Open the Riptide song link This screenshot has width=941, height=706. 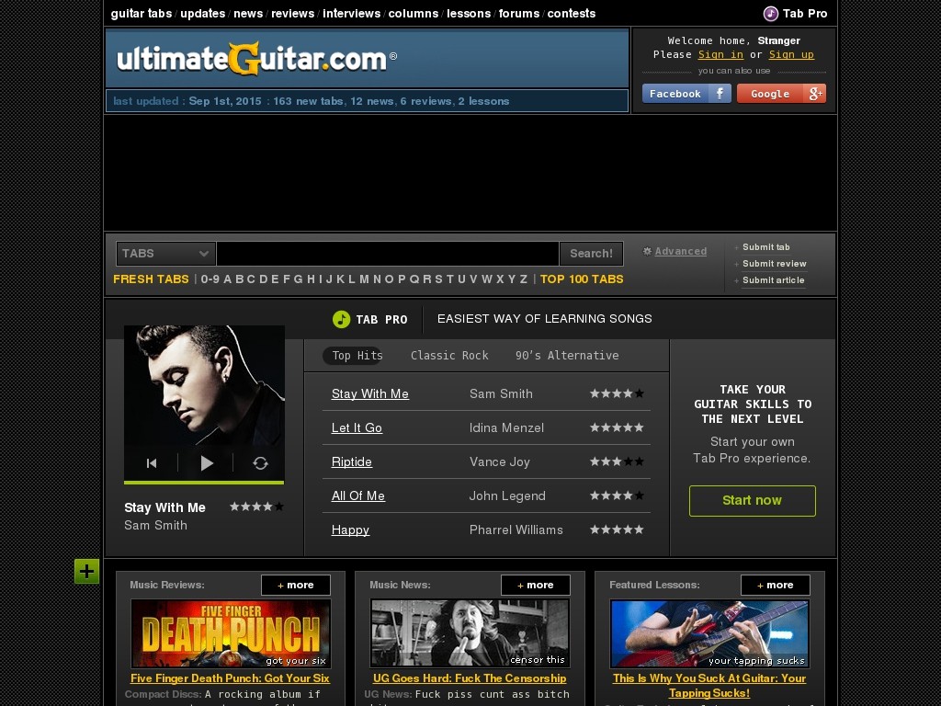(x=352, y=461)
